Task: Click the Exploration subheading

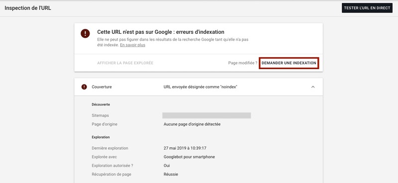Action: point(101,137)
